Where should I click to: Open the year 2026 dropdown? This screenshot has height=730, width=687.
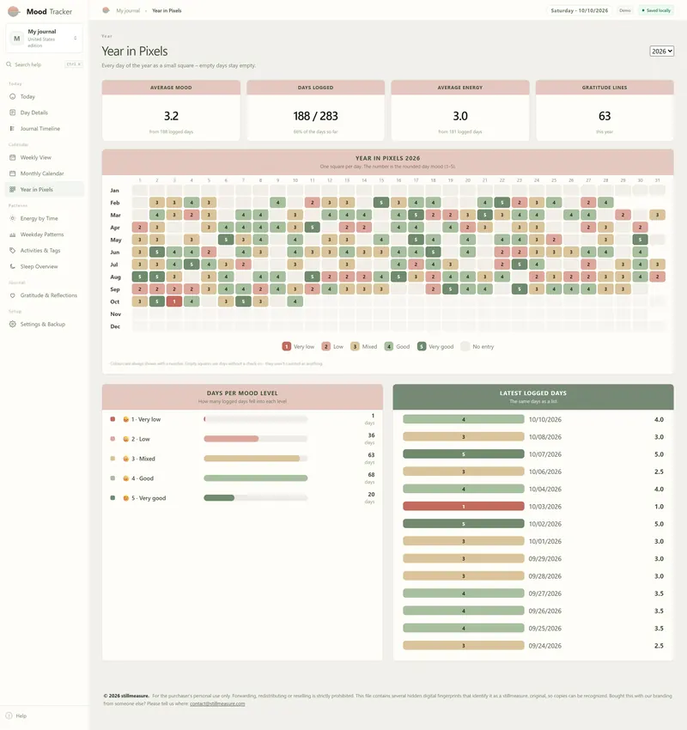(x=661, y=52)
